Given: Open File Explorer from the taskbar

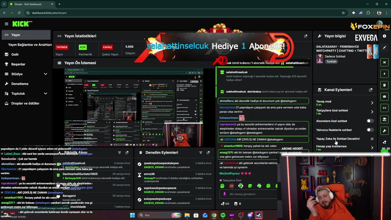Looking at the screenshot, I should pyautogui.click(x=187, y=215).
